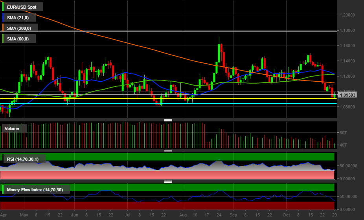Click the green marker beside Money Flow Index
Image resolution: width=364 pixels, height=220 pixels.
[x=3, y=190]
